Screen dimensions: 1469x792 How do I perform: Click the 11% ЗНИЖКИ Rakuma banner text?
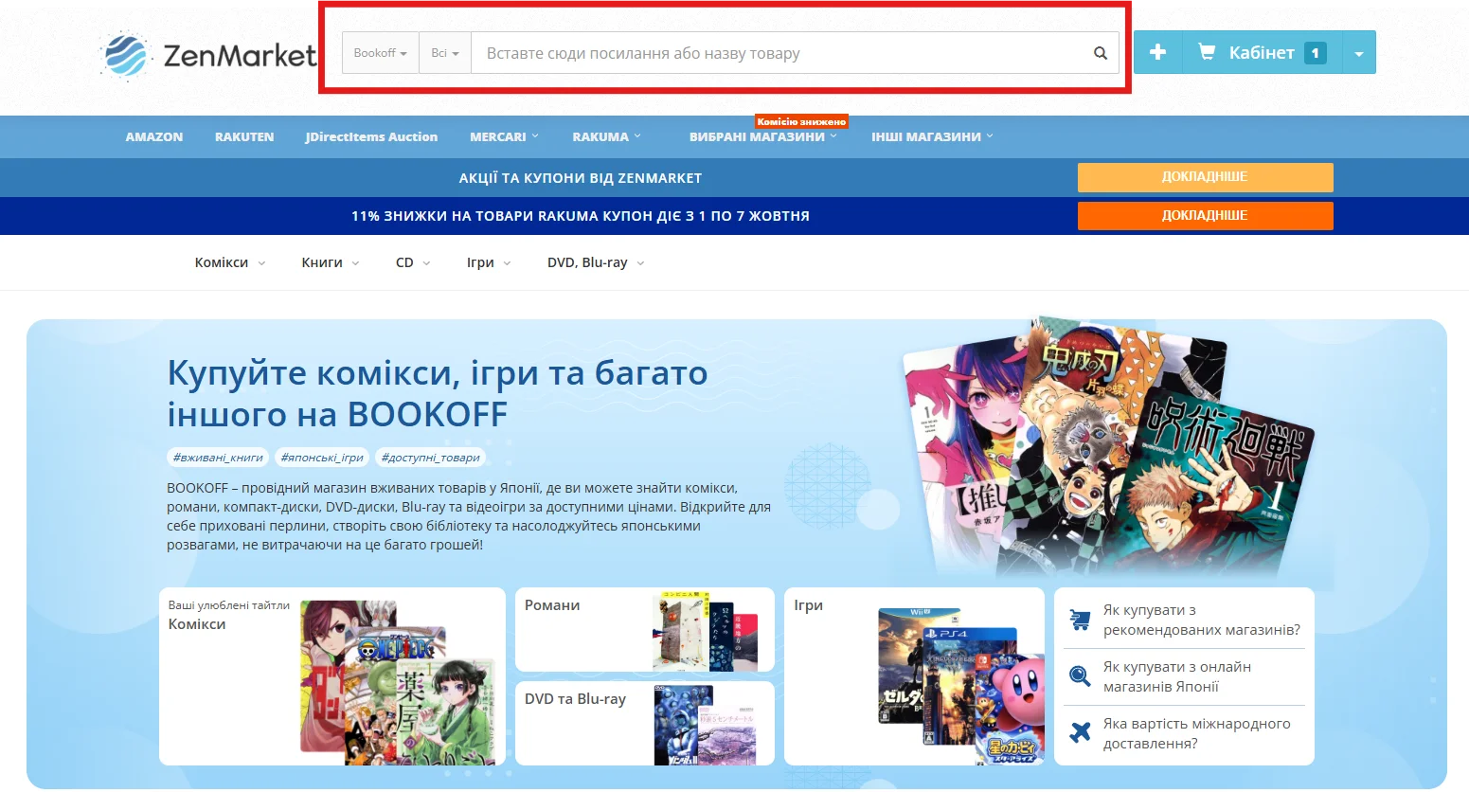click(581, 216)
